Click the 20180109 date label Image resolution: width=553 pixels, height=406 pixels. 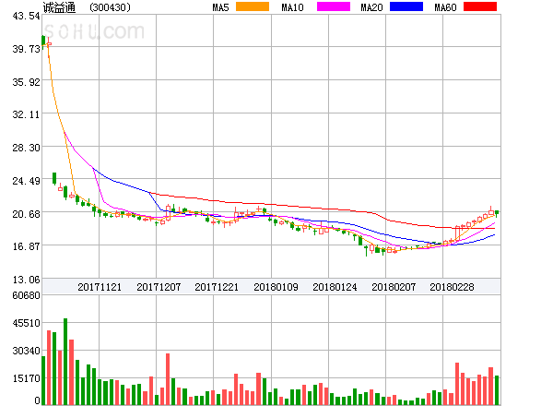pyautogui.click(x=276, y=287)
